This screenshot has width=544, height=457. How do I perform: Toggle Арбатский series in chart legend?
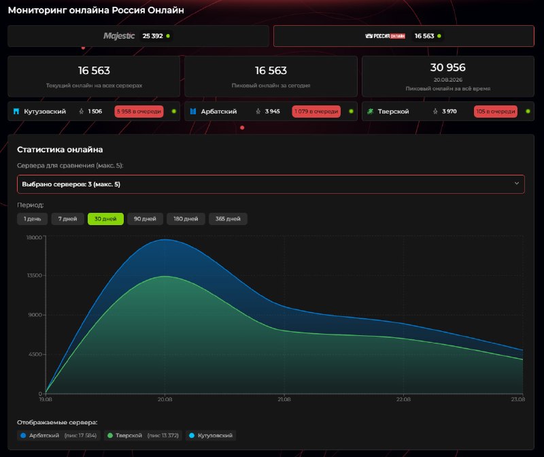coord(58,435)
